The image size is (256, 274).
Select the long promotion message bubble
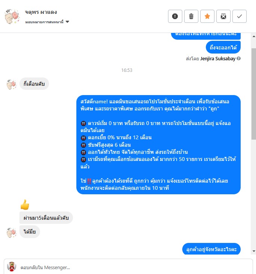tap(158, 144)
